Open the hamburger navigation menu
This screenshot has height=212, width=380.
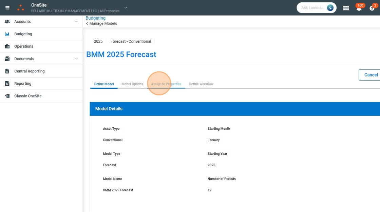pos(7,8)
